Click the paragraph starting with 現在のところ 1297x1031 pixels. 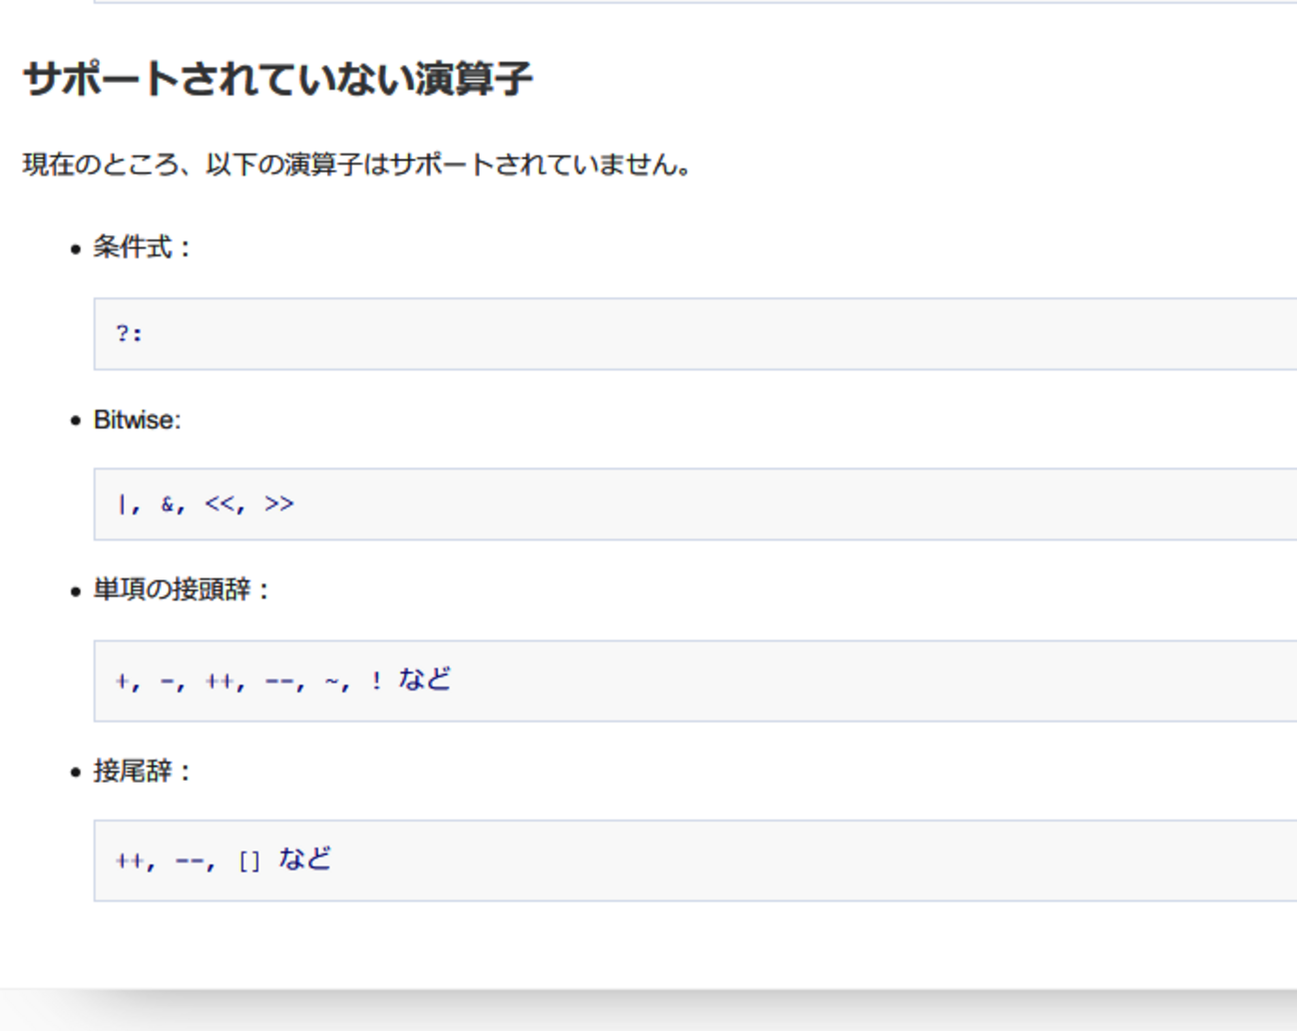[x=356, y=165]
